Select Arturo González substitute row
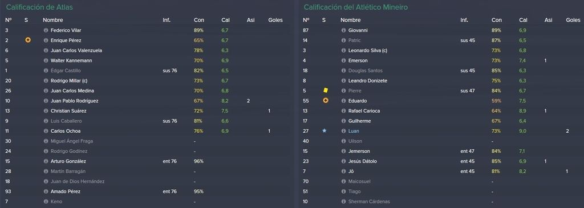This screenshot has height=208, width=584. 146,161
